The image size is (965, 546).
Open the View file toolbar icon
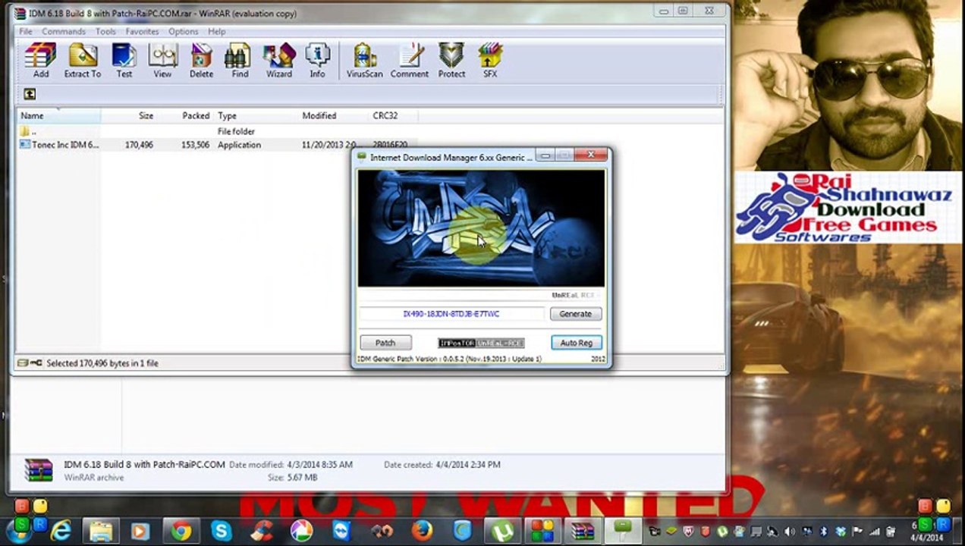162,61
